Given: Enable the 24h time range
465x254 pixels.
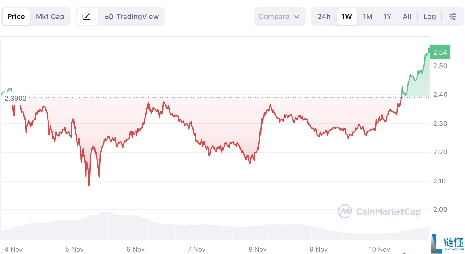Looking at the screenshot, I should point(324,17).
